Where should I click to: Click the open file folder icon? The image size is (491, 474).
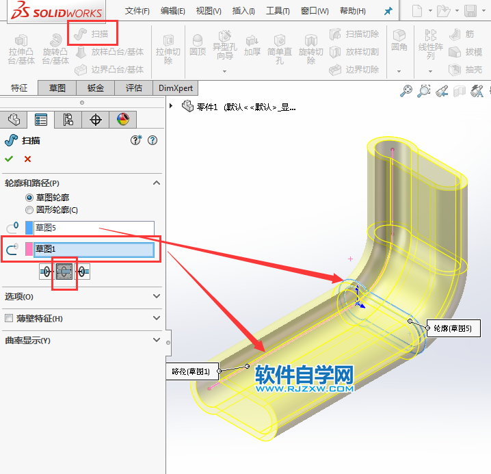coord(443,11)
